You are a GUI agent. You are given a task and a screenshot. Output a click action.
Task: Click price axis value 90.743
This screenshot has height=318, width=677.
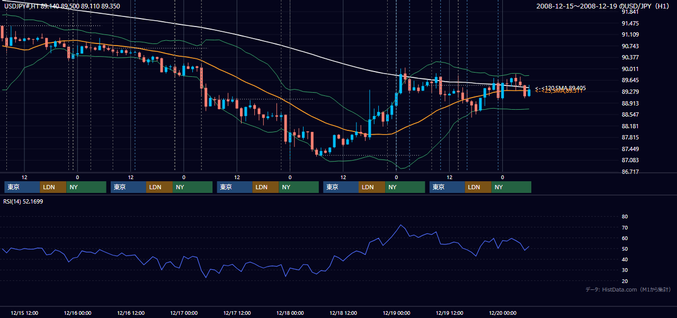(630, 46)
